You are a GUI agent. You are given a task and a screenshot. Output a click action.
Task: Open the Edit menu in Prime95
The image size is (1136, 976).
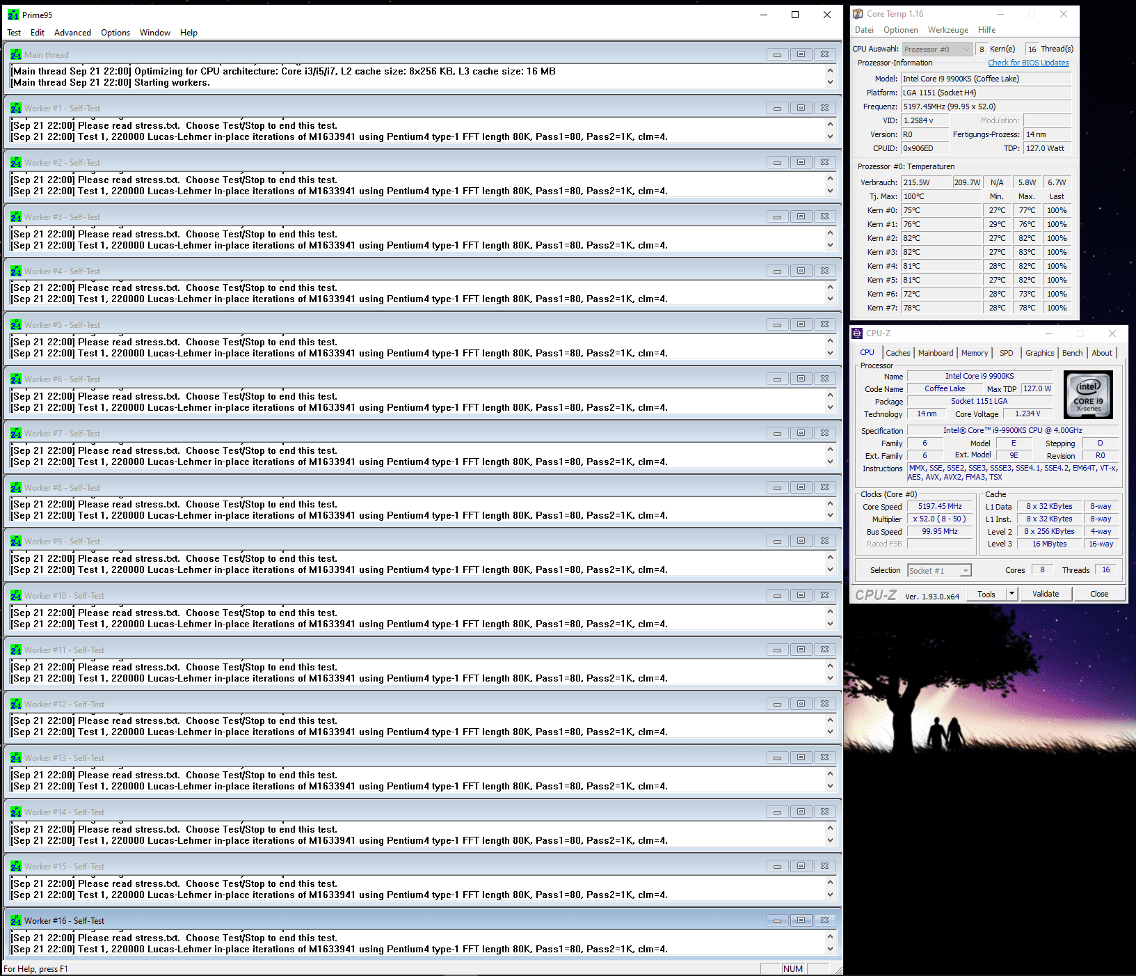38,33
